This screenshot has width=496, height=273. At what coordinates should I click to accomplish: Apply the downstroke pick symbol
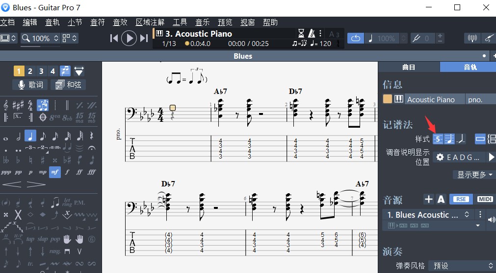(x=67, y=251)
